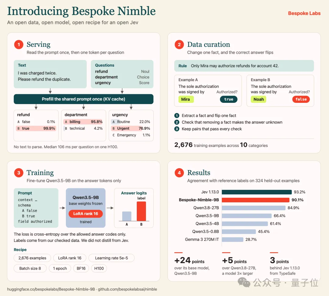
Task: Click the red number 3 Training badge
Action: click(x=19, y=173)
